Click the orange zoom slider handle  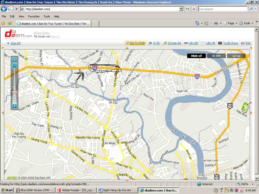14,92
